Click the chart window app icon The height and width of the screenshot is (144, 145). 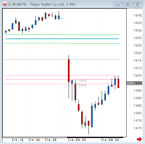click(x=5, y=5)
